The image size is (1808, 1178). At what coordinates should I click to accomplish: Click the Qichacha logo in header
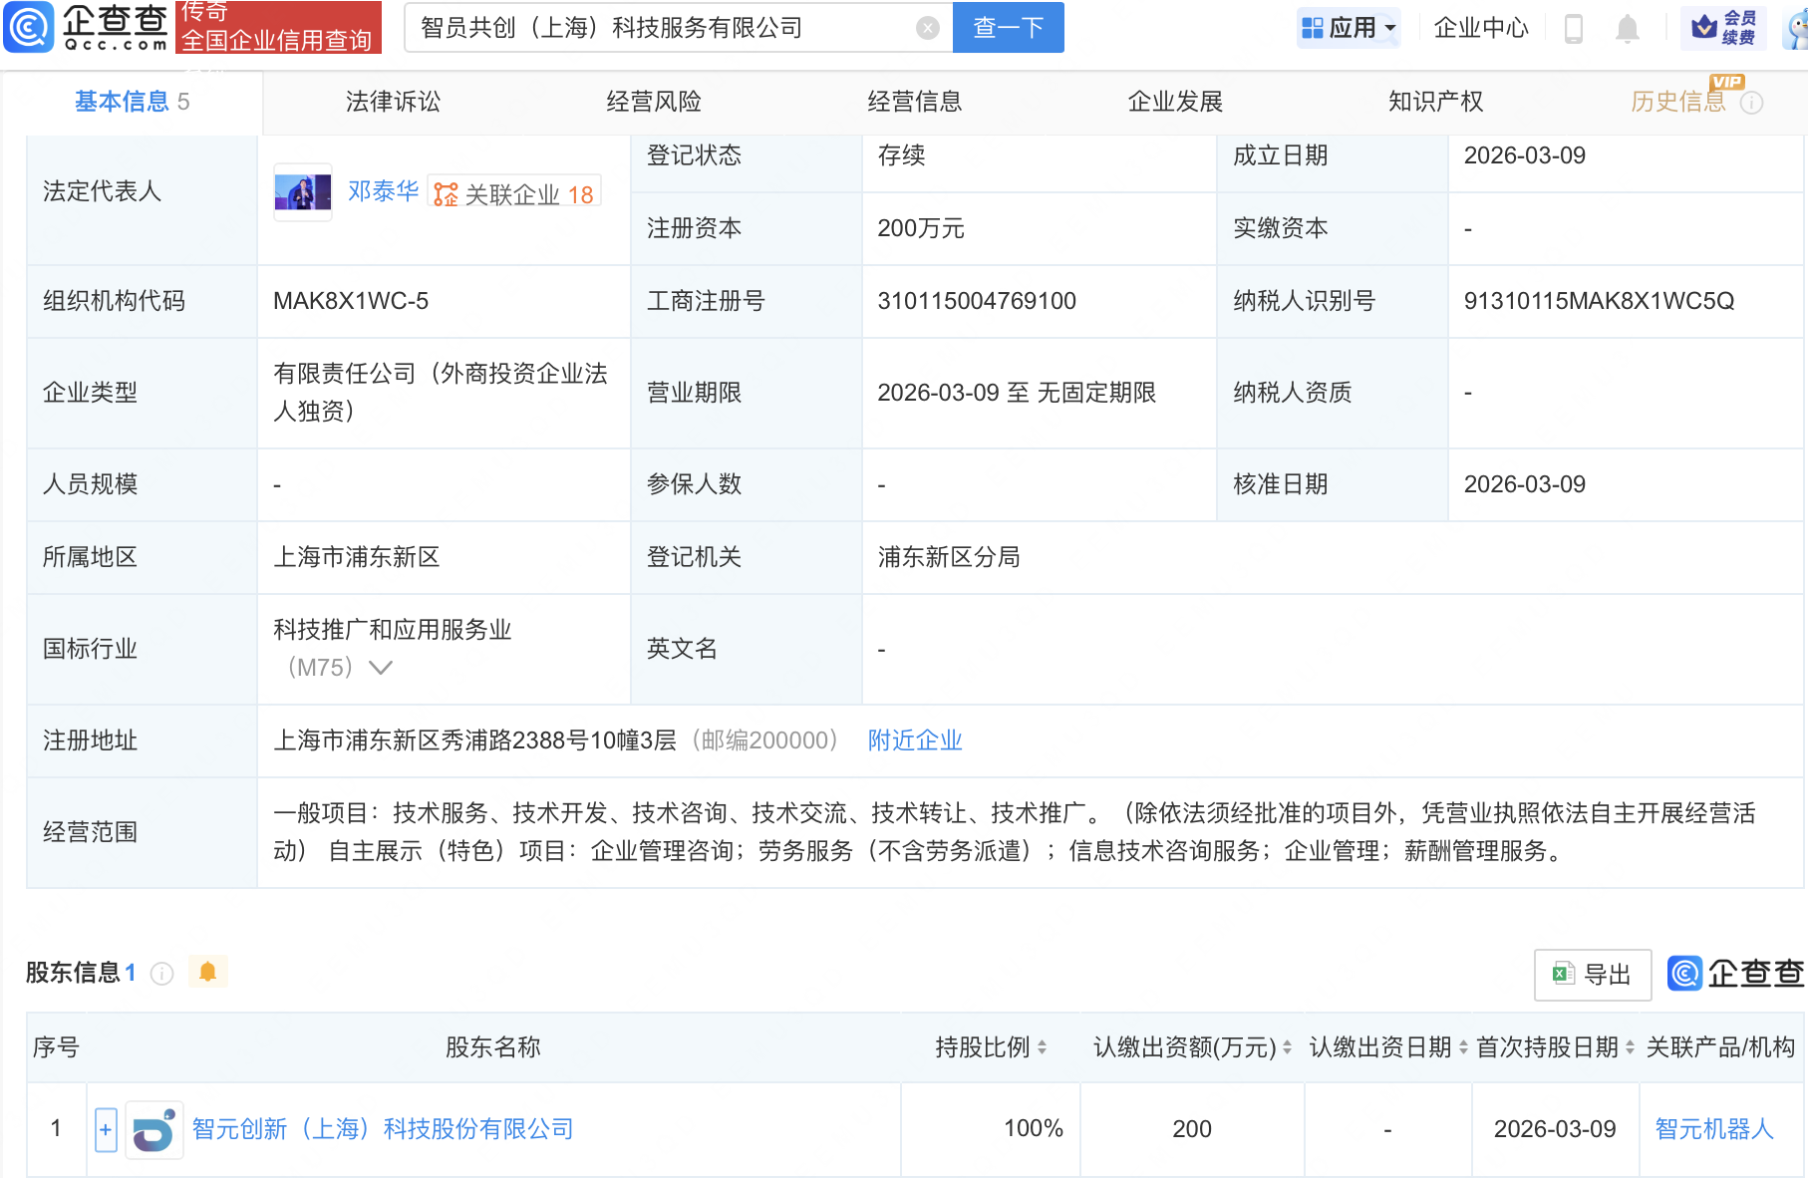[88, 27]
